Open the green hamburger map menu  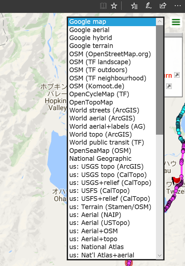point(176,22)
